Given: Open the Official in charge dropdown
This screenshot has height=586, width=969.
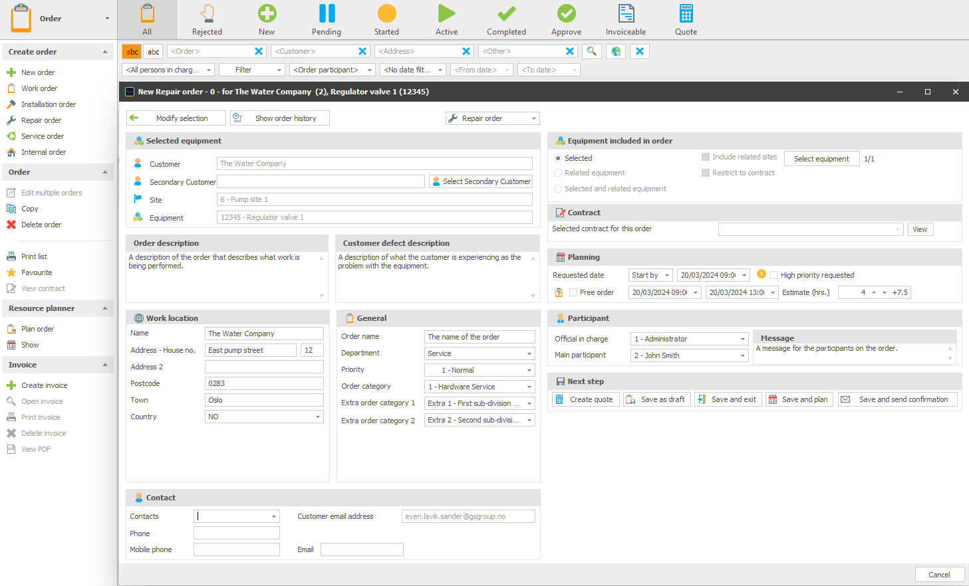Looking at the screenshot, I should 690,339.
